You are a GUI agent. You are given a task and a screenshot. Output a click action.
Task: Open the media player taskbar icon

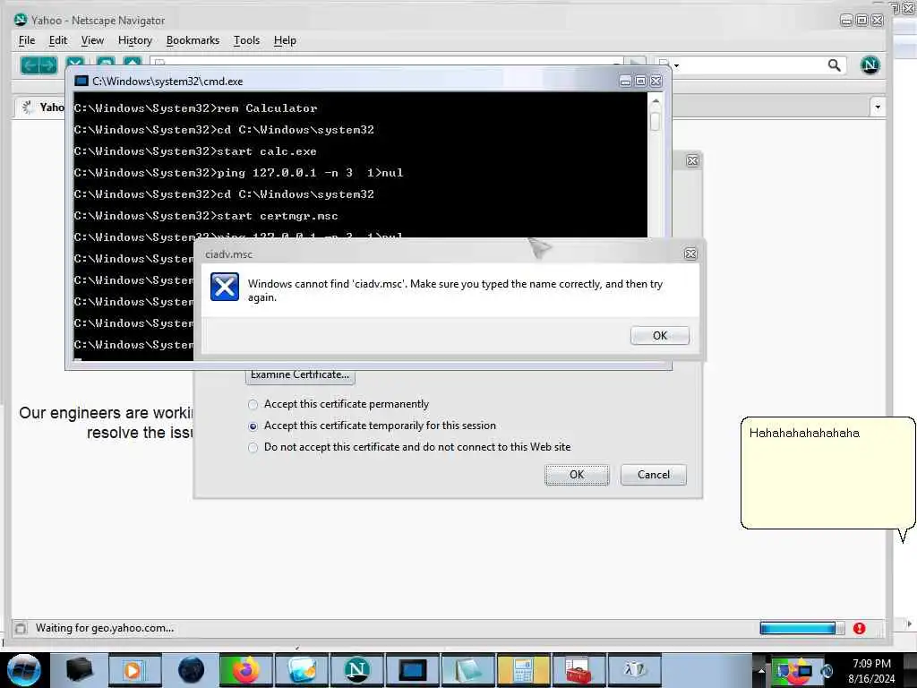pyautogui.click(x=134, y=670)
